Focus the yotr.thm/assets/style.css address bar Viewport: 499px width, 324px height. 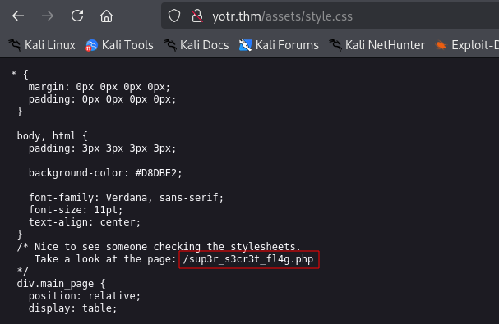pyautogui.click(x=330, y=16)
